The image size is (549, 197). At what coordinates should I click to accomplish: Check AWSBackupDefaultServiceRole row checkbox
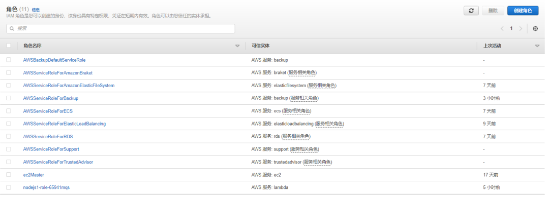pos(9,60)
